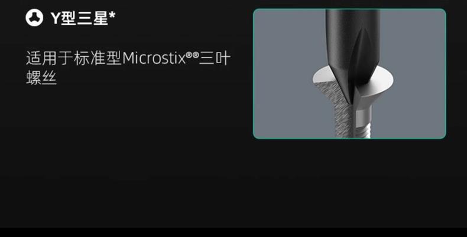Click the 三星 characters in the heading
The height and width of the screenshot is (237, 467).
92,18
